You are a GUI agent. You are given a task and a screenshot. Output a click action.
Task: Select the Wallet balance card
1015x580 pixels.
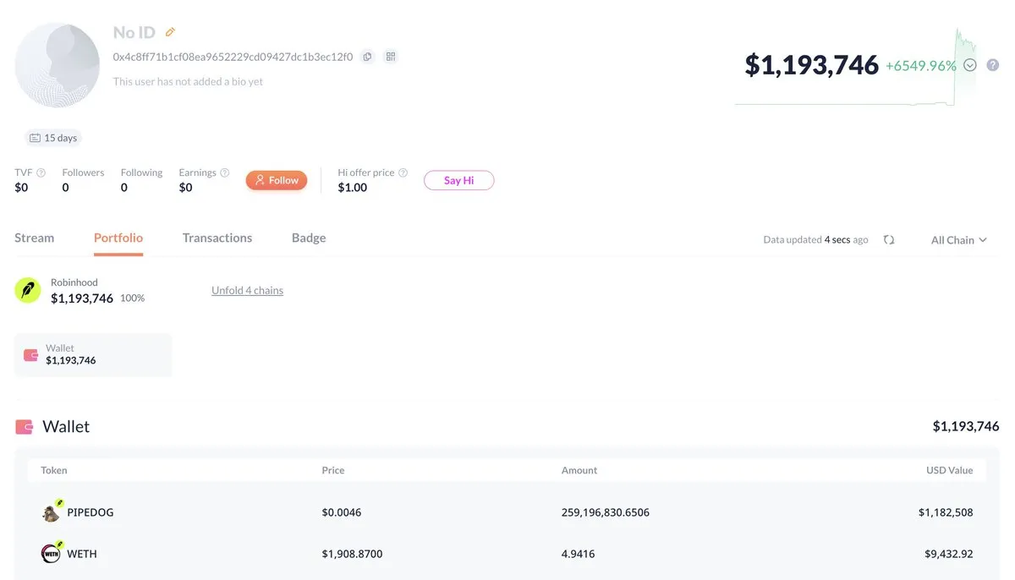[x=93, y=354]
